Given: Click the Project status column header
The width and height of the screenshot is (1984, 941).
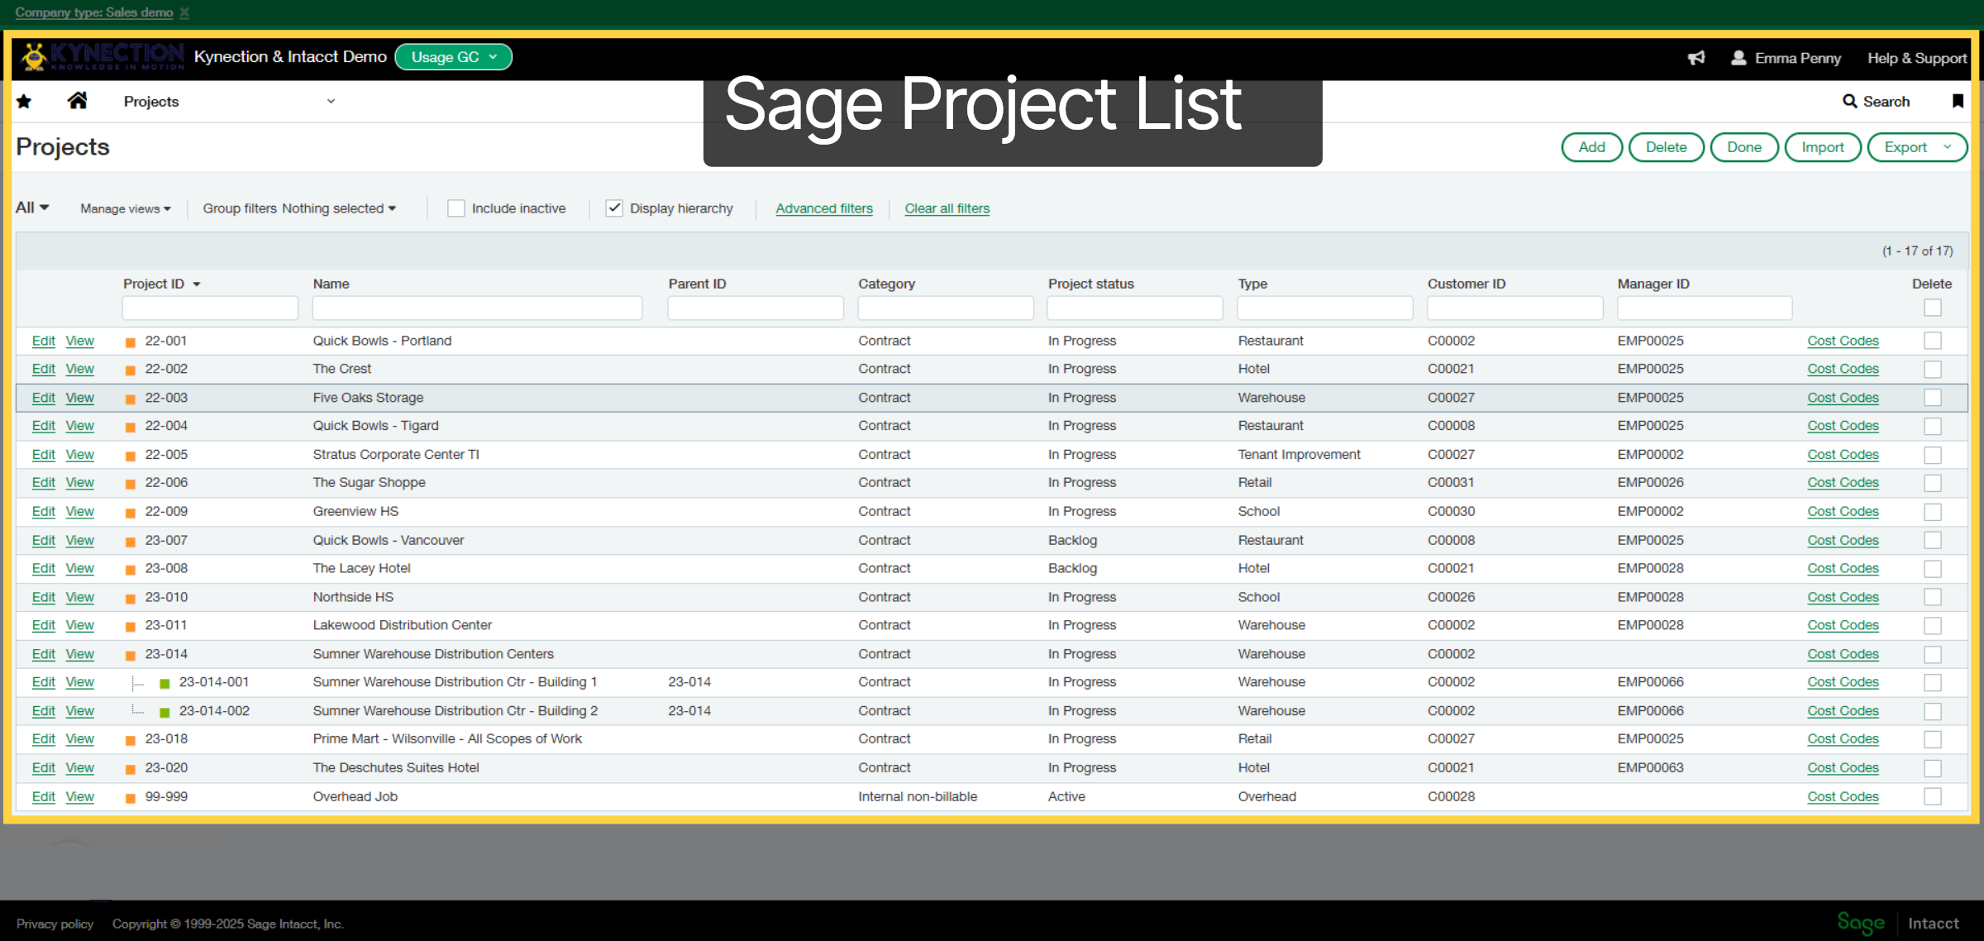Looking at the screenshot, I should click(x=1090, y=284).
